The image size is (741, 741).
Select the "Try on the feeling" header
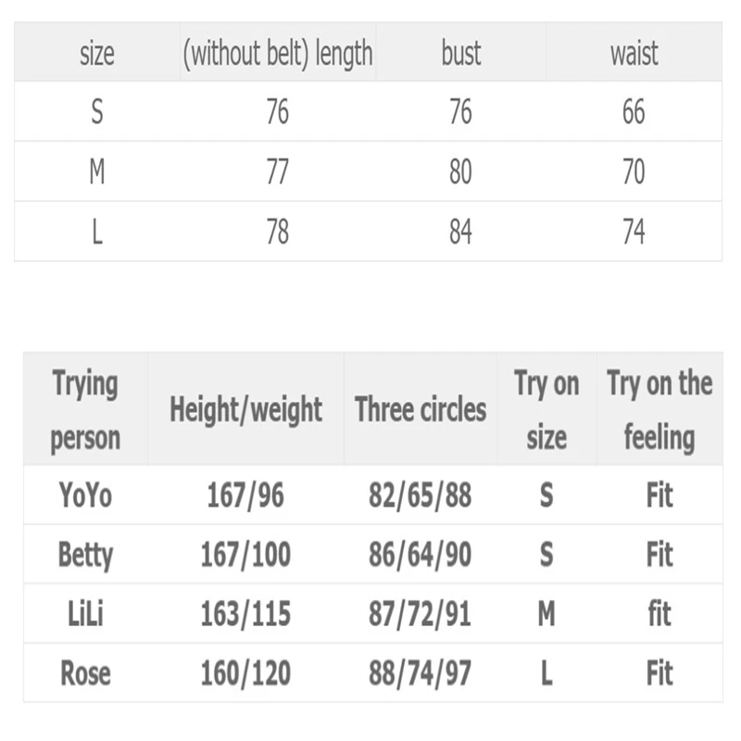[659, 409]
